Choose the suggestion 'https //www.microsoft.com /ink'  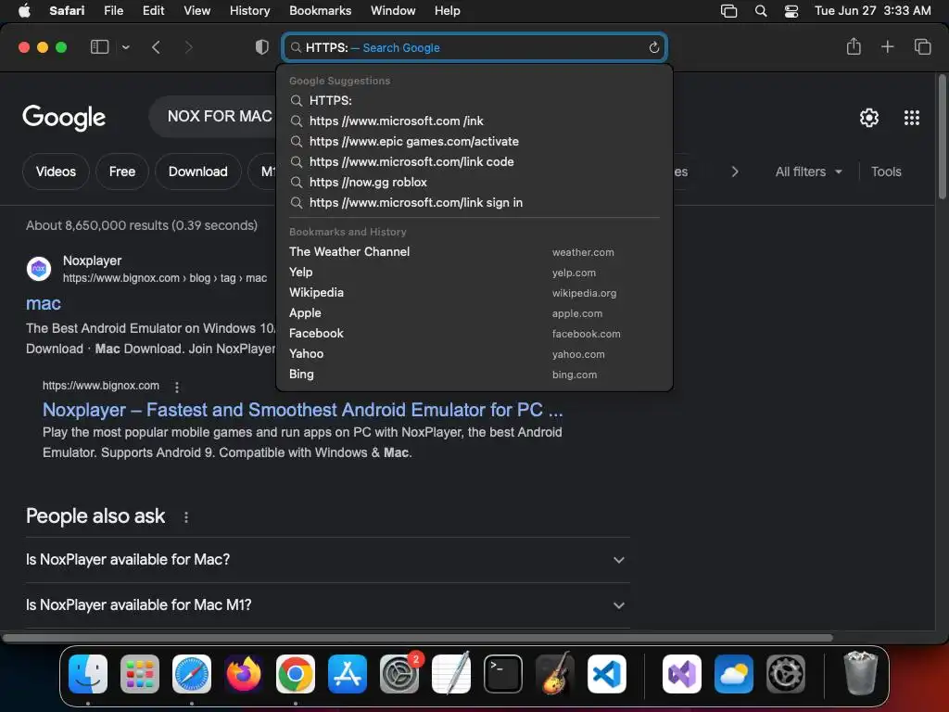click(474, 121)
